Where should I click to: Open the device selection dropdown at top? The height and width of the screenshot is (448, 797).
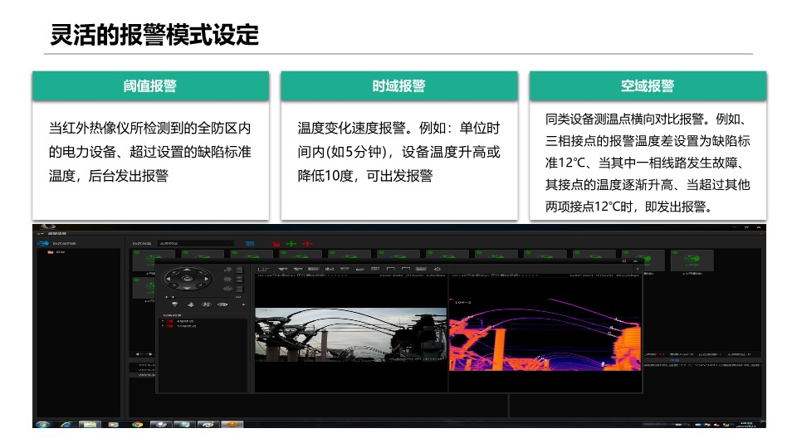tap(195, 243)
